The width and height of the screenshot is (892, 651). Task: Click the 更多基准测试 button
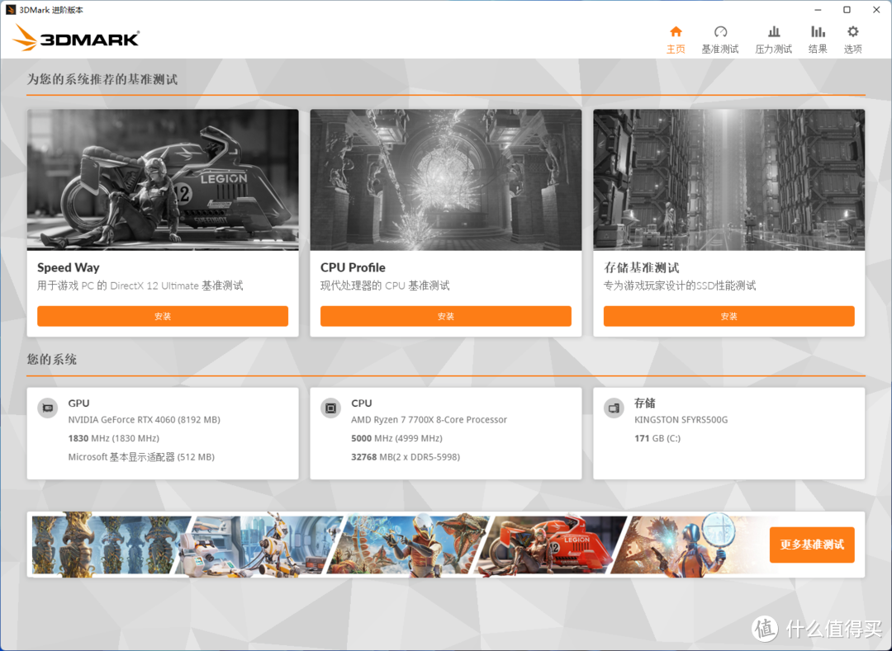812,545
